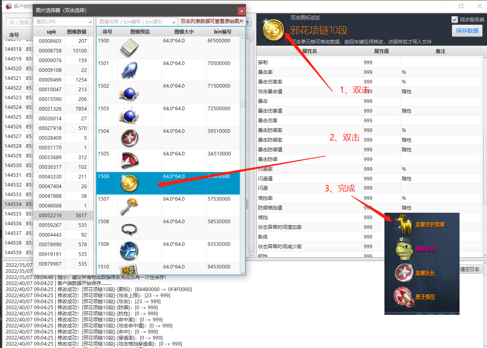The width and height of the screenshot is (487, 348).
Task: Click the gold pig coin item icon in header
Action: (273, 30)
